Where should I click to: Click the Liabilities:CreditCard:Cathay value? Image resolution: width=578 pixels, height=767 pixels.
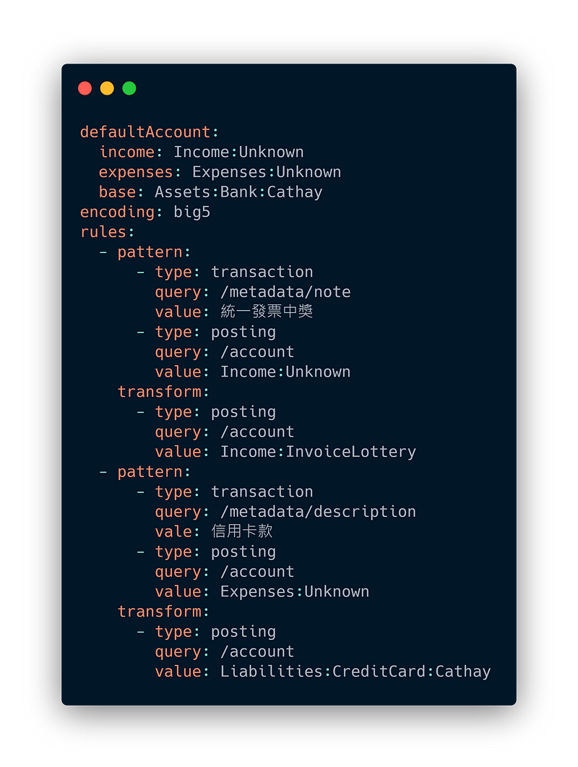coord(355,672)
